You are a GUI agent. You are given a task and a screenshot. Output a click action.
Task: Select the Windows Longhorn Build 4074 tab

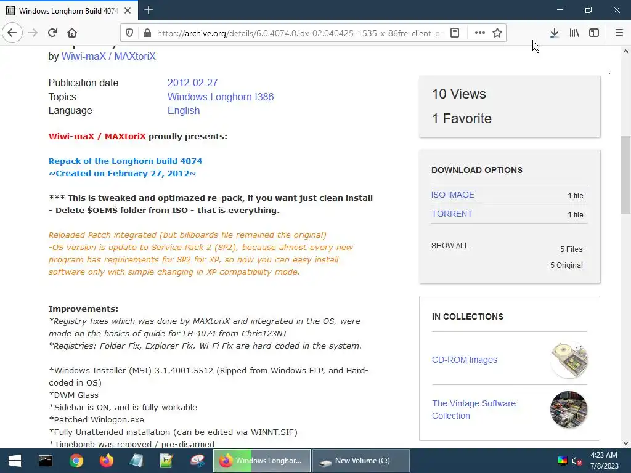click(x=69, y=10)
